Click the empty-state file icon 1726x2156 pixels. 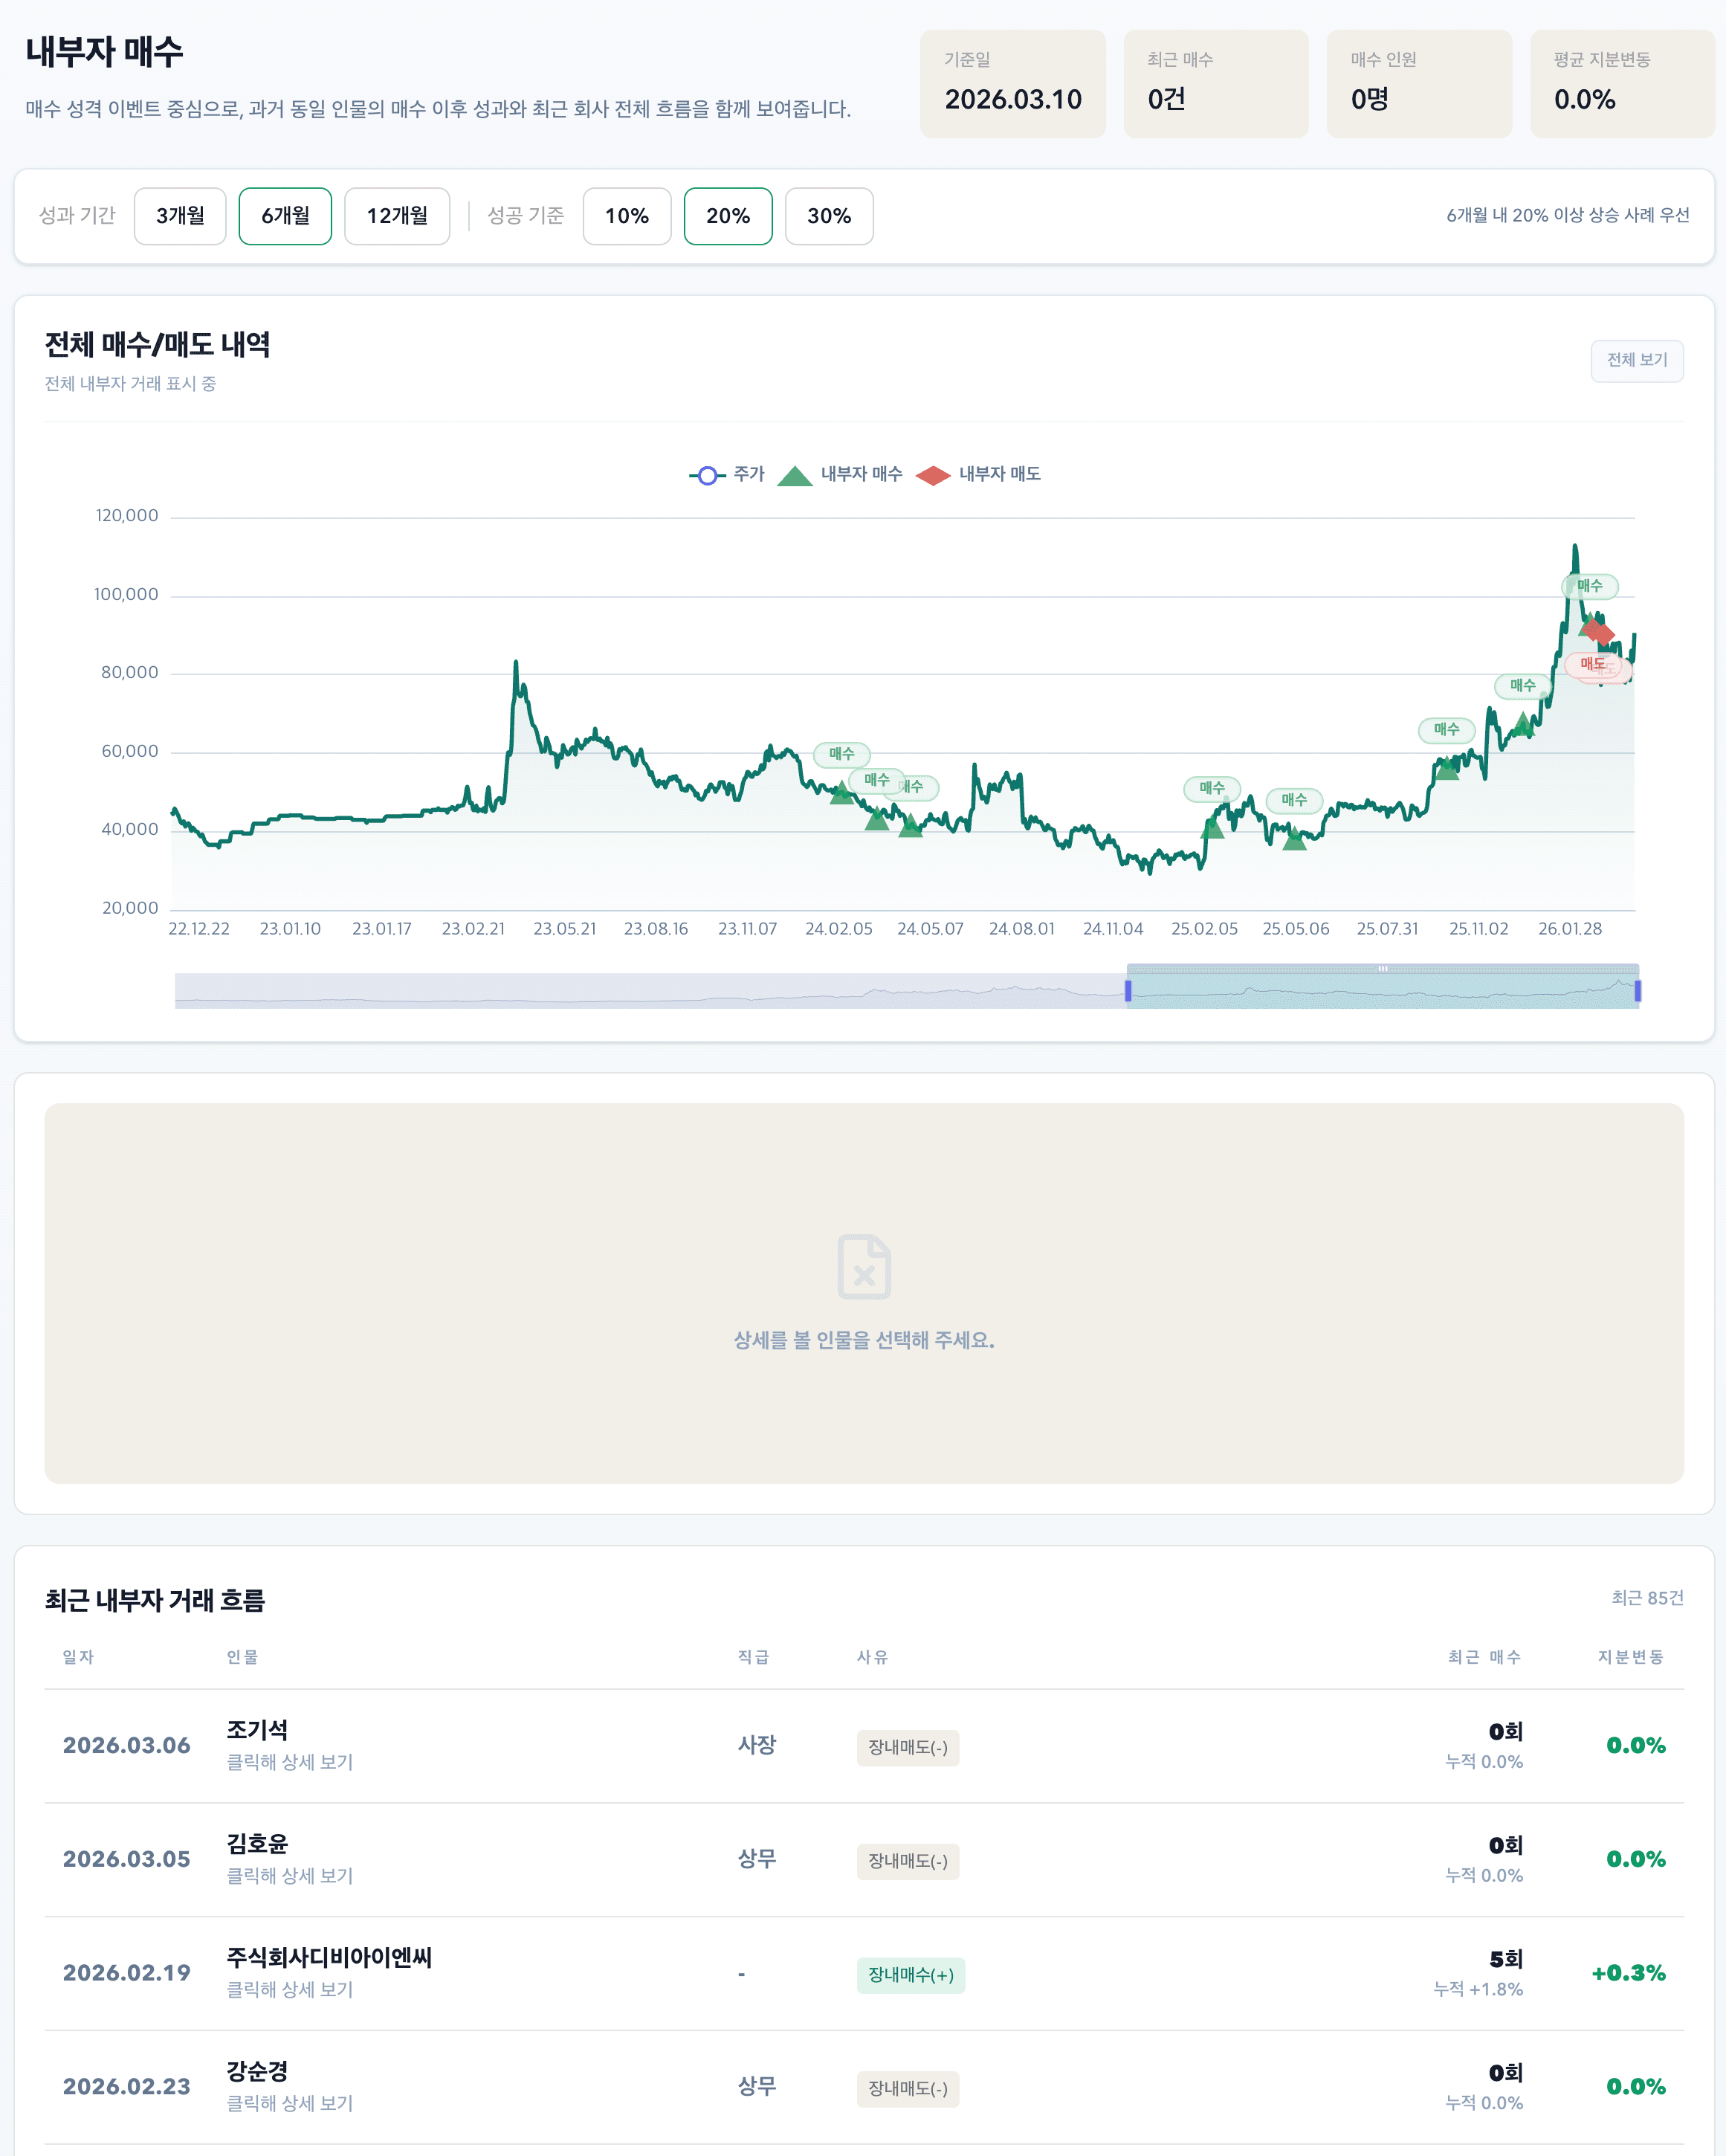pos(864,1267)
